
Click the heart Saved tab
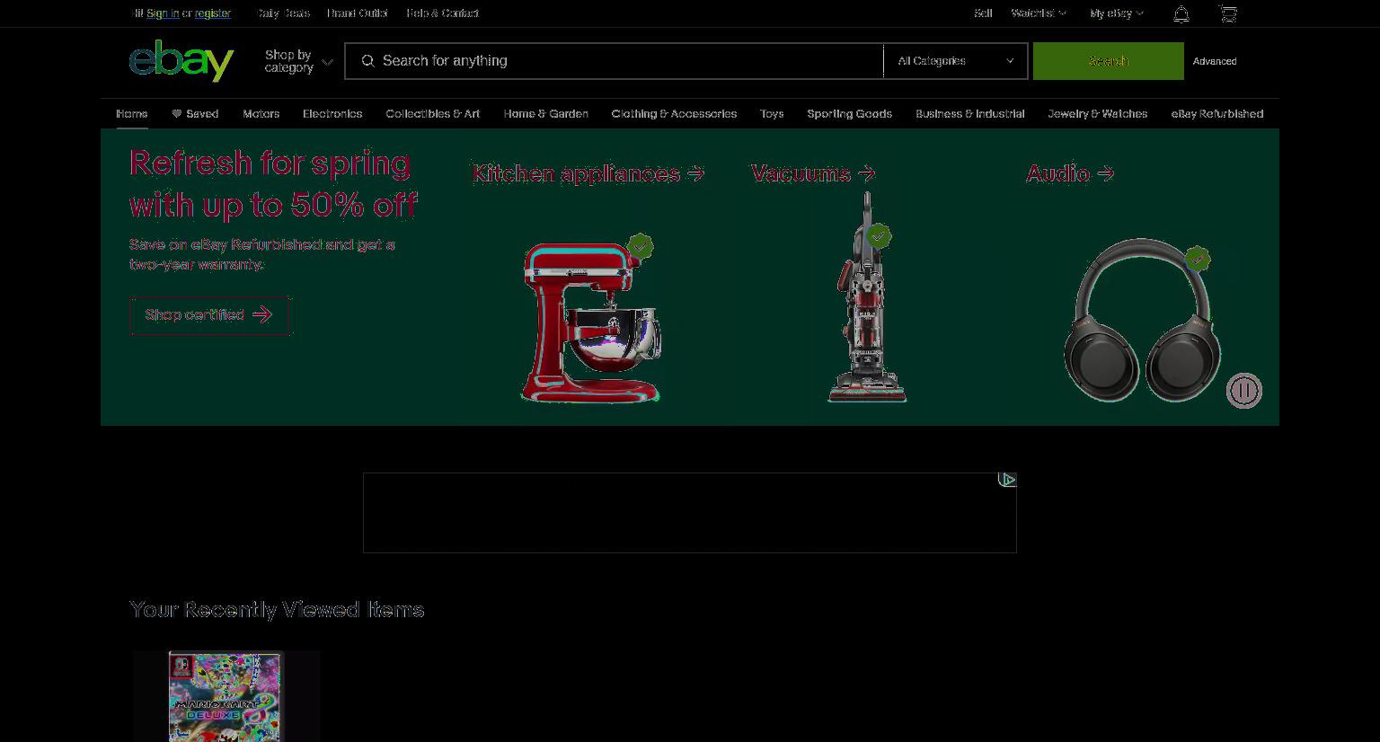(195, 114)
